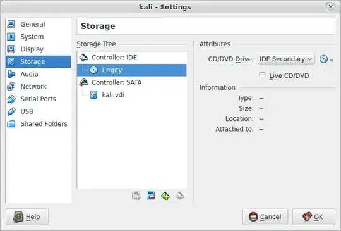Click the add hard disk attachment icon

click(x=151, y=196)
